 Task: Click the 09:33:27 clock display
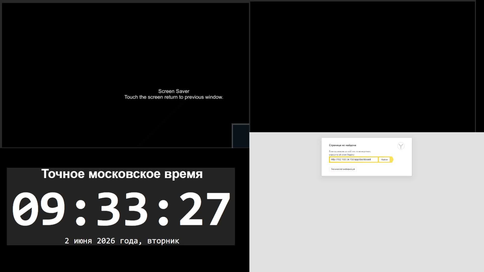pos(121,209)
